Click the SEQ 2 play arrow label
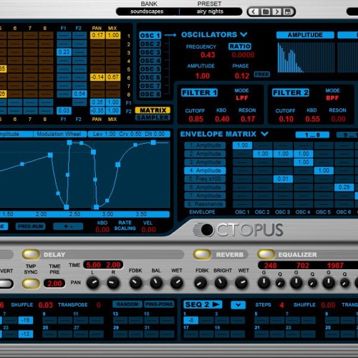 (x=203, y=304)
